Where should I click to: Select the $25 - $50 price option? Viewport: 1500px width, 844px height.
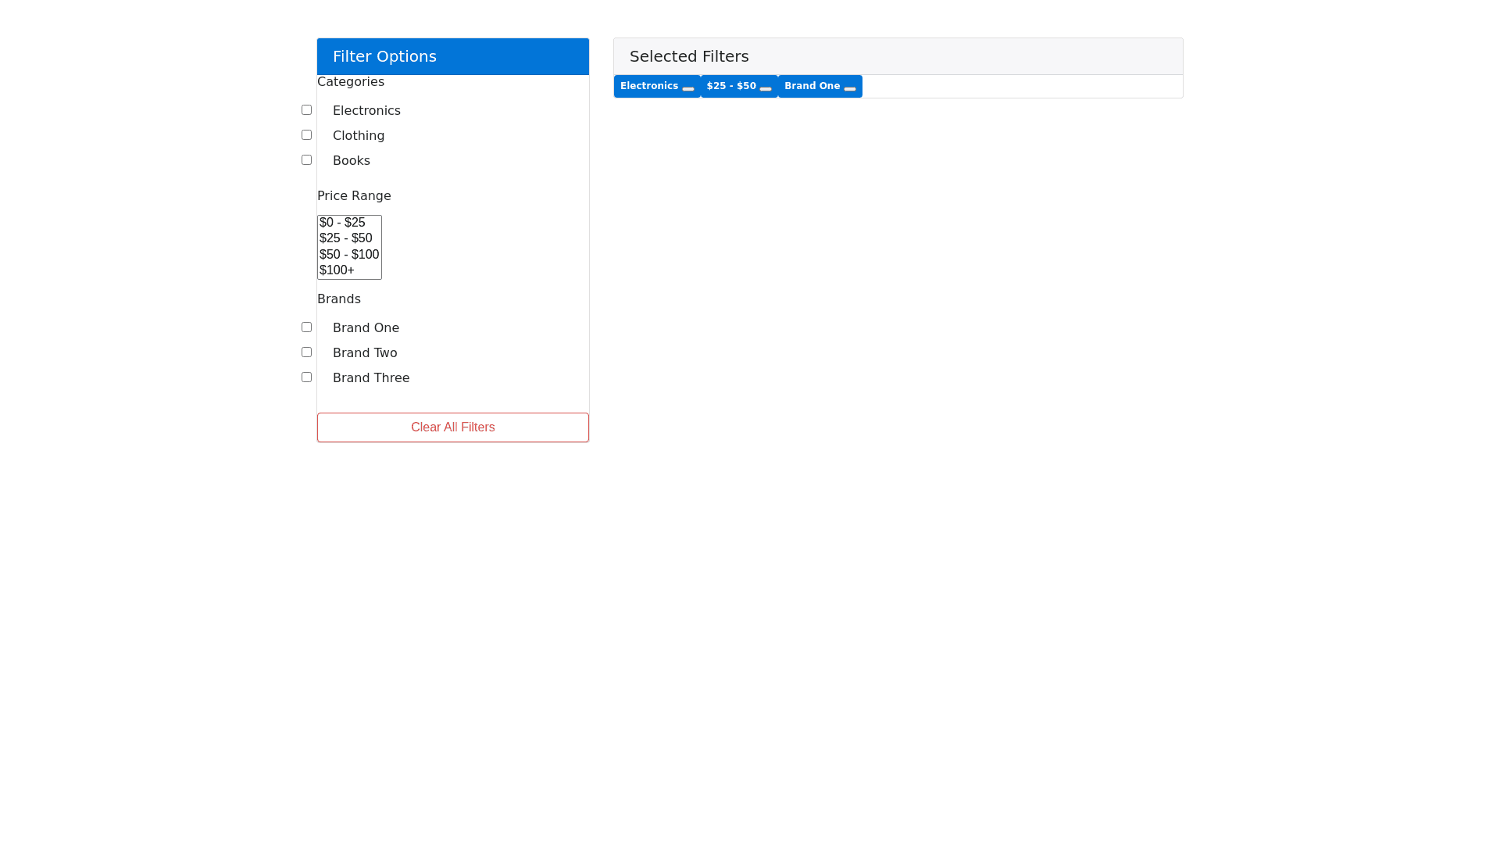[345, 238]
